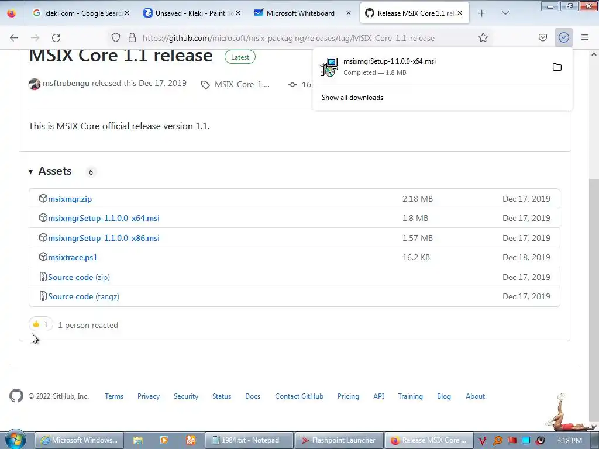Show all downloads
The image size is (599, 449).
point(352,98)
